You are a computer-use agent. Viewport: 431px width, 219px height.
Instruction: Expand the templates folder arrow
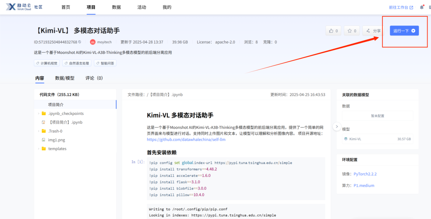pyautogui.click(x=38, y=149)
